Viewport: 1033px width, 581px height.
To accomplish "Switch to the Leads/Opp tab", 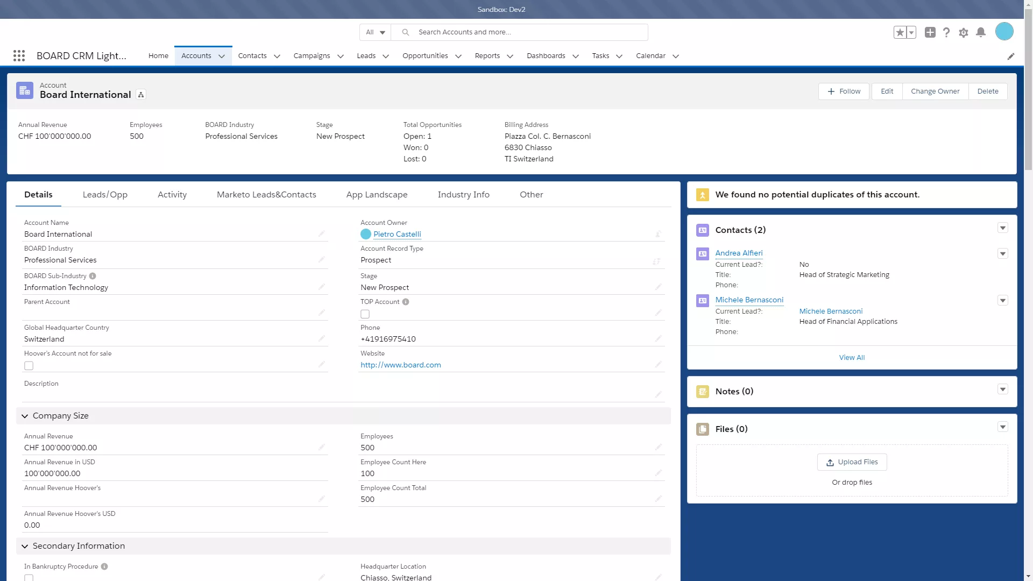I will point(105,194).
